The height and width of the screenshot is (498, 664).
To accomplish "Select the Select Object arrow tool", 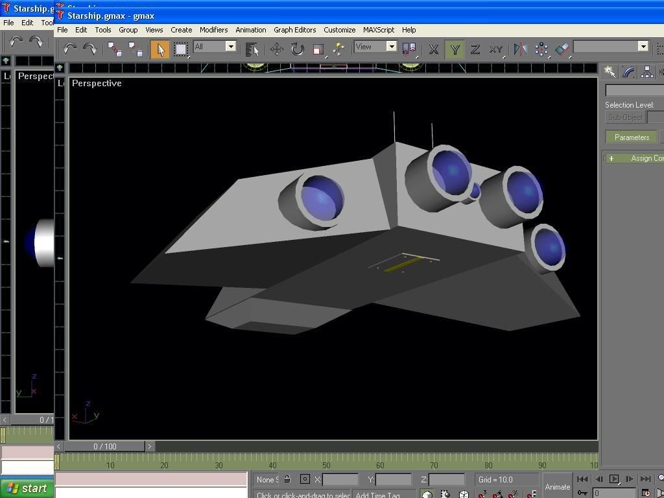I will coord(160,49).
